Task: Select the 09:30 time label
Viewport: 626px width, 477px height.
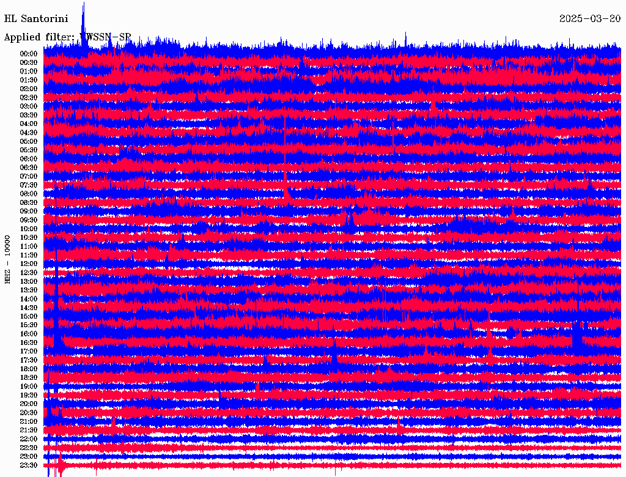Action: pyautogui.click(x=29, y=220)
